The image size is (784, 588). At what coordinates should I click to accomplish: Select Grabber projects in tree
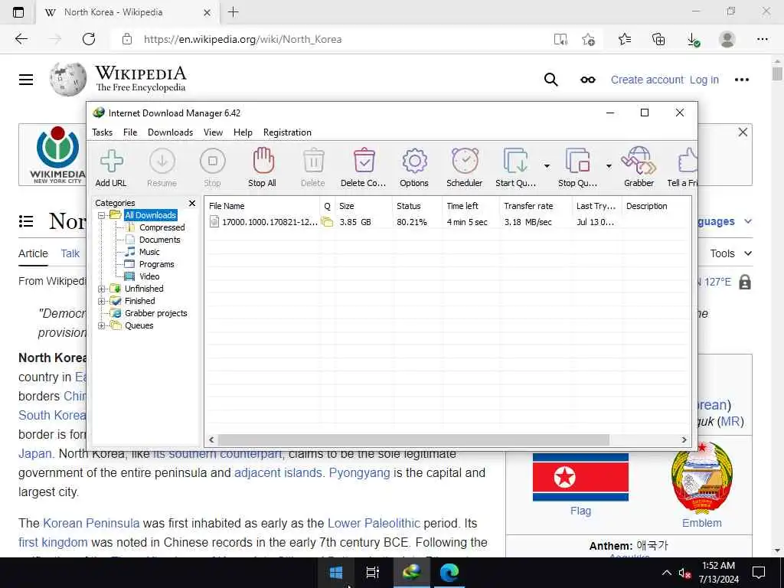[x=156, y=313]
